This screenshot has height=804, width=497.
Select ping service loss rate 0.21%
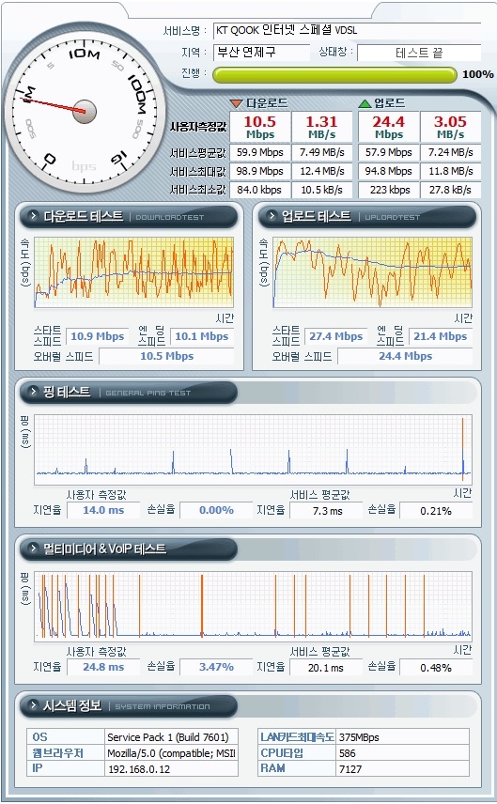435,511
